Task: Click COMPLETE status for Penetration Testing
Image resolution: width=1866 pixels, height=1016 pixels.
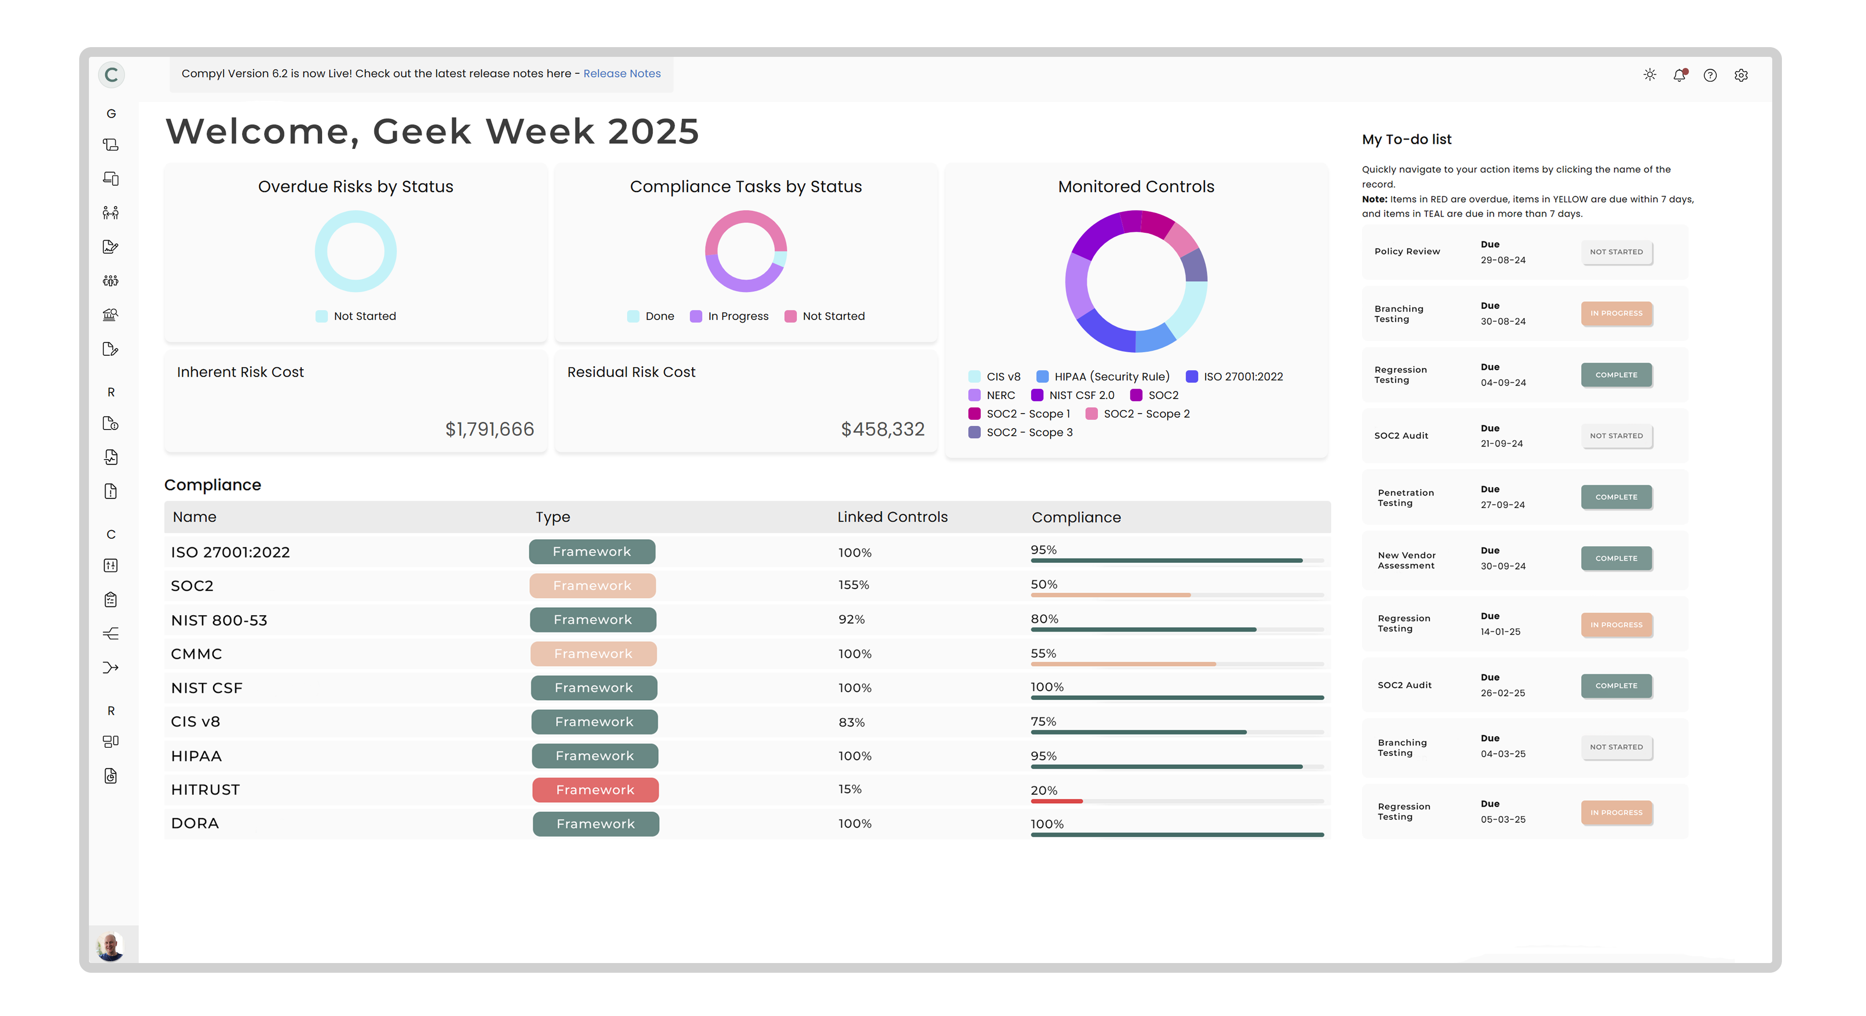Action: [x=1616, y=497]
